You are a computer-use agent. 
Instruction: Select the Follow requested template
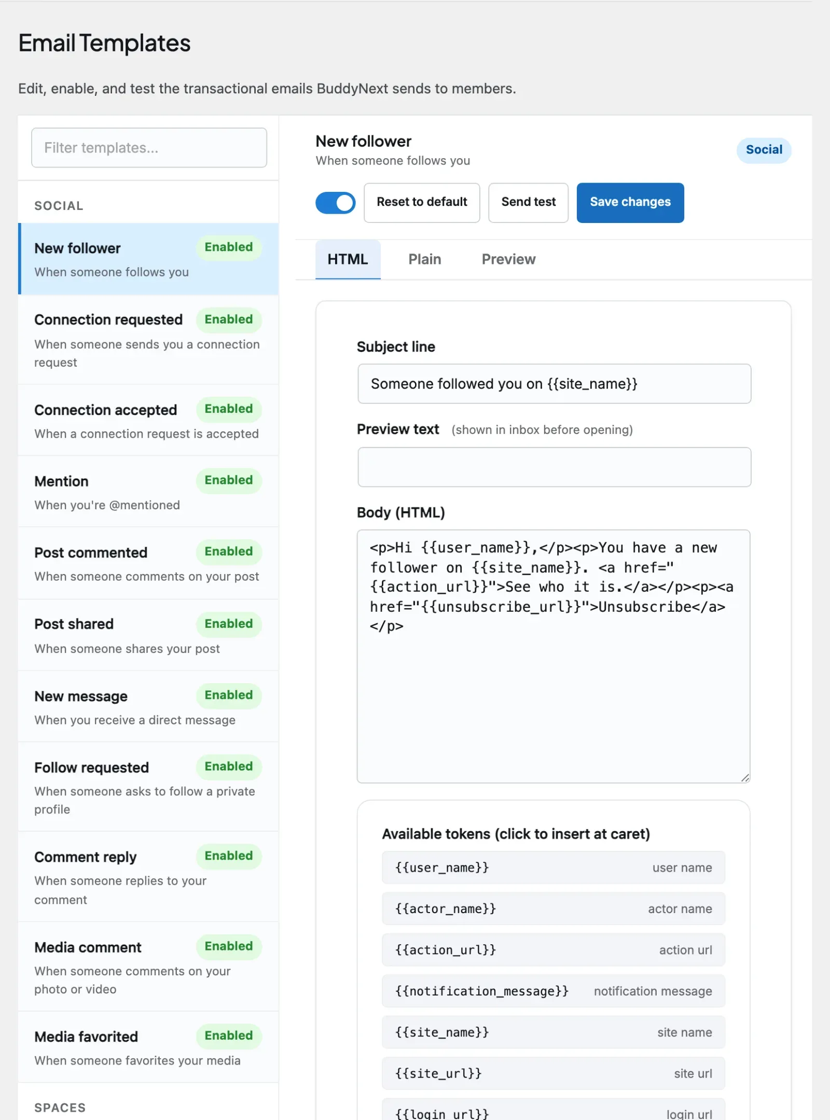point(149,787)
